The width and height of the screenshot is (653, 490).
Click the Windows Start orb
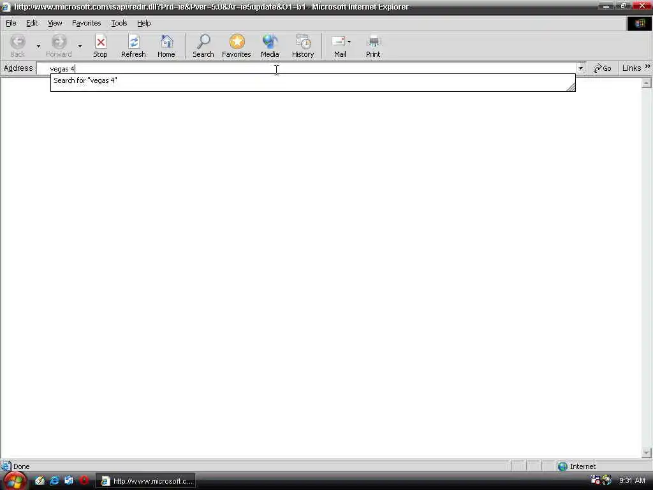tap(14, 481)
